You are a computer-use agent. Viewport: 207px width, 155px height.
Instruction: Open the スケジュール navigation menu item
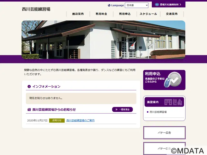click(148, 14)
